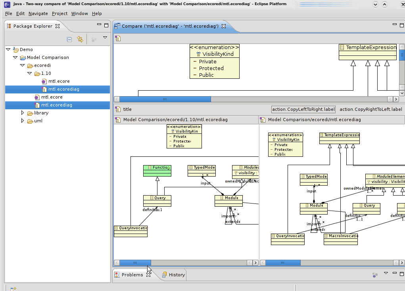The width and height of the screenshot is (405, 291).
Task: Open the Project menu
Action: pos(60,13)
